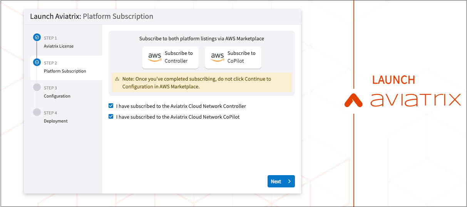Click the AWS logo on the Controller button
The image size is (467, 207).
pos(155,57)
